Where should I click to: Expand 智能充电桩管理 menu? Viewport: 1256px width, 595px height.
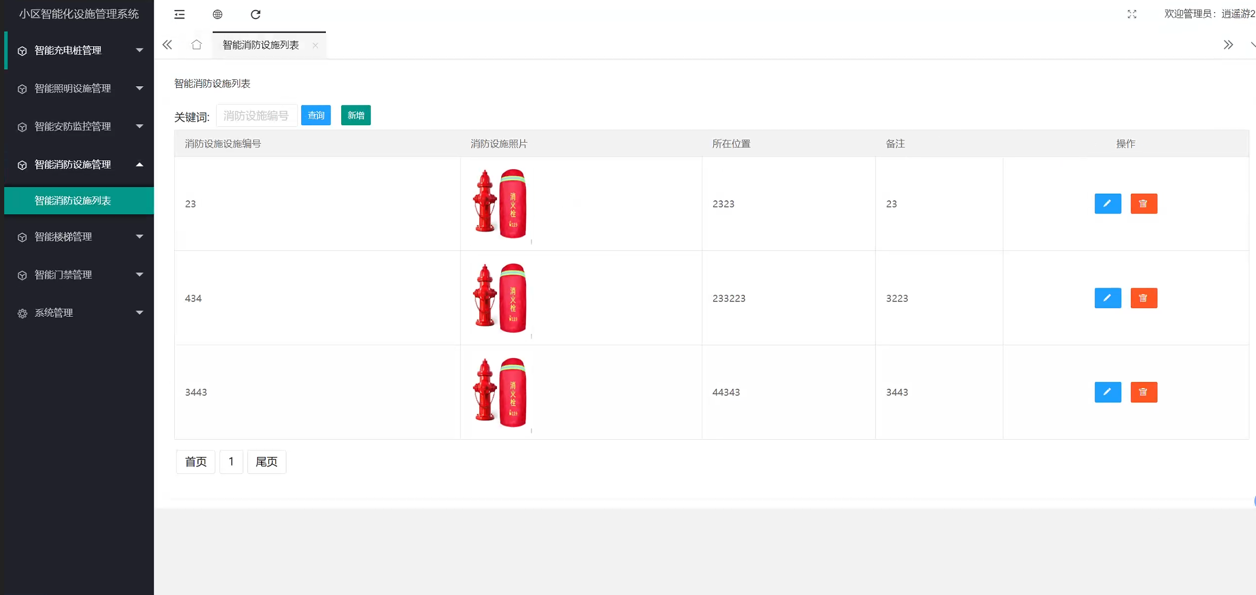tap(79, 51)
